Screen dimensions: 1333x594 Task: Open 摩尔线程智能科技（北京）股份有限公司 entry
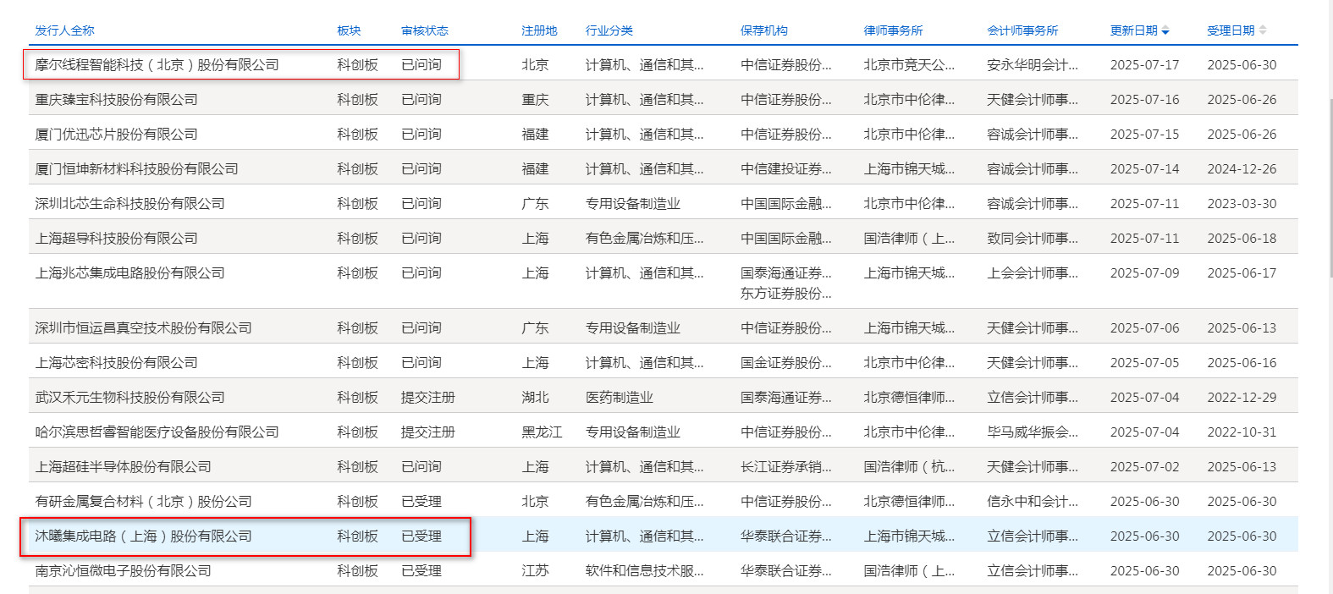[157, 65]
